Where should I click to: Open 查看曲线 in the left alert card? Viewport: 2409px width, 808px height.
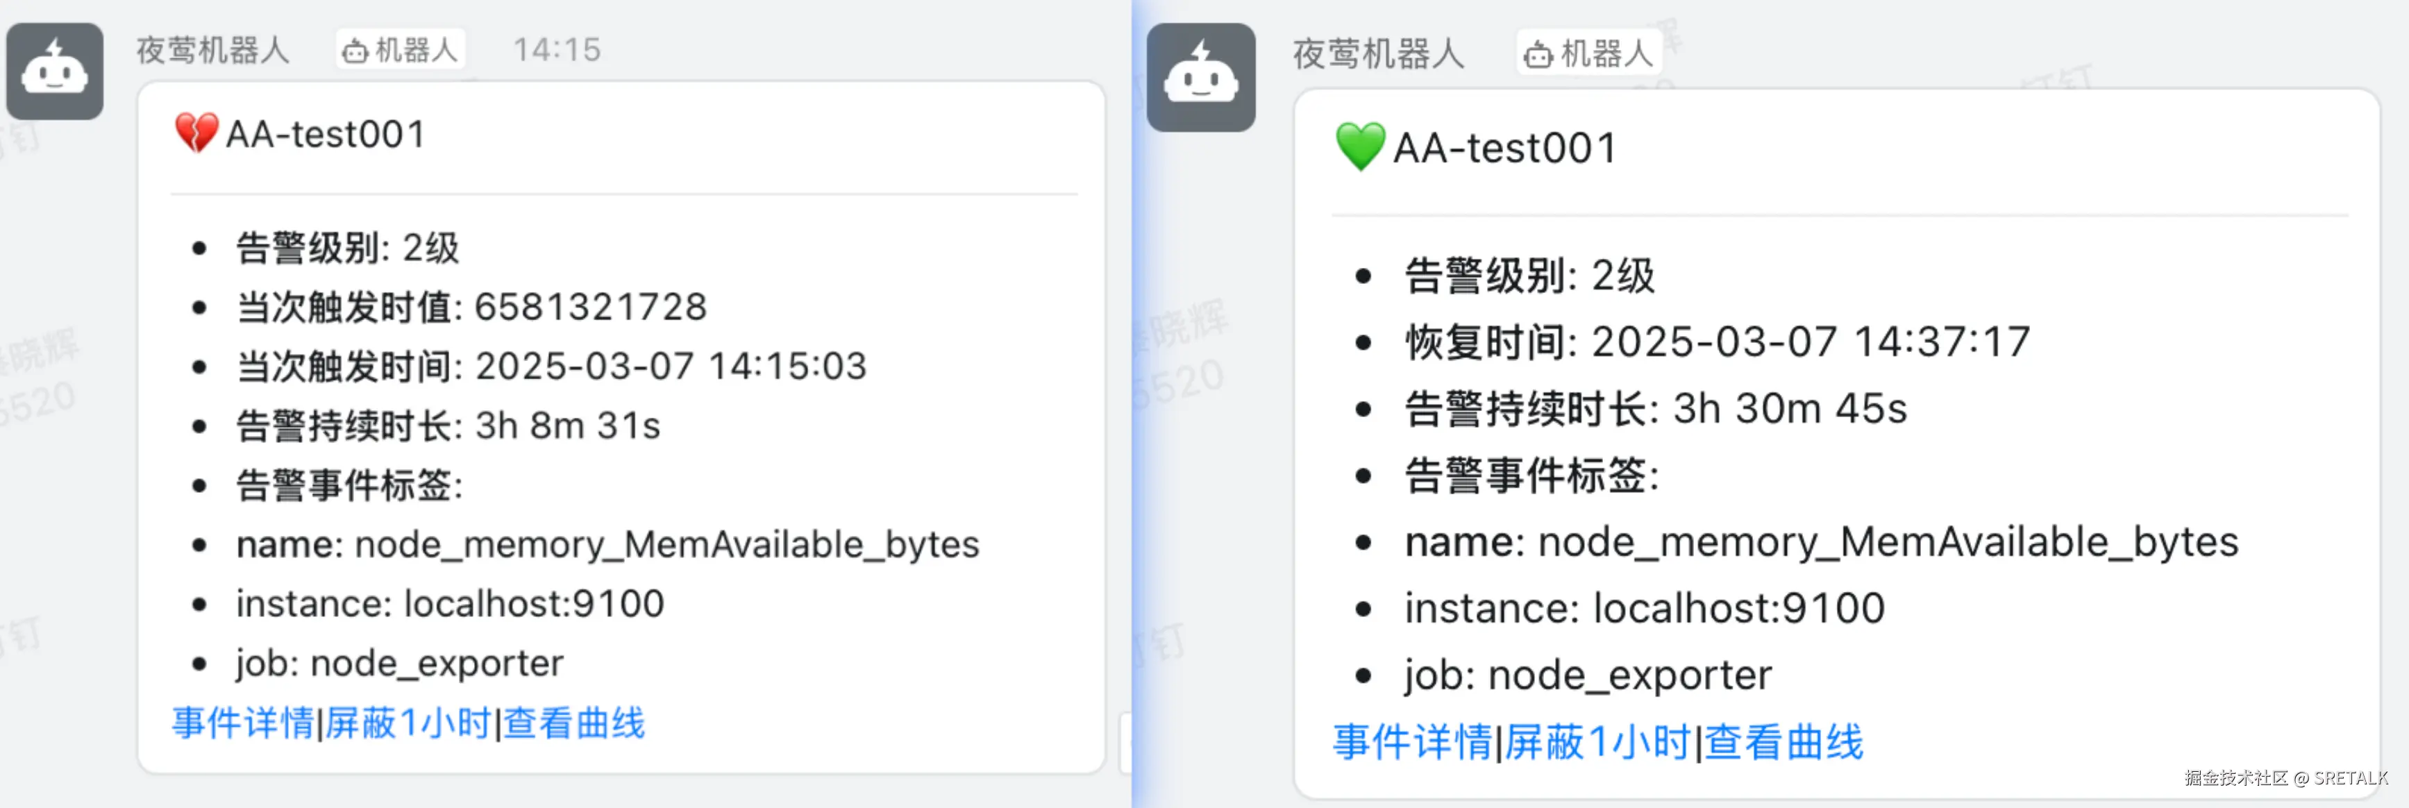(x=574, y=723)
